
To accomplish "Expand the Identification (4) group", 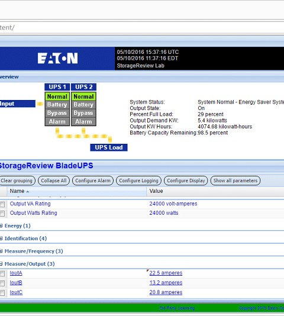I will [1, 238].
